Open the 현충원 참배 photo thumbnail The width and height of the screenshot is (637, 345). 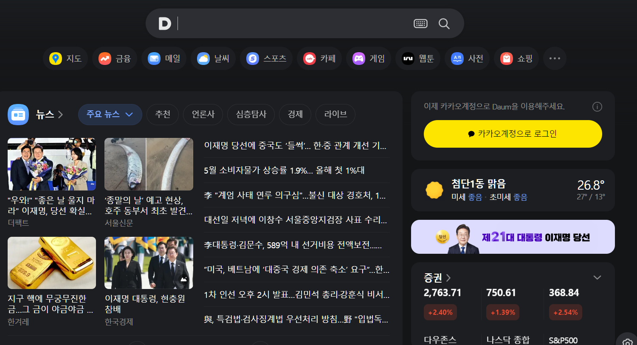149,263
